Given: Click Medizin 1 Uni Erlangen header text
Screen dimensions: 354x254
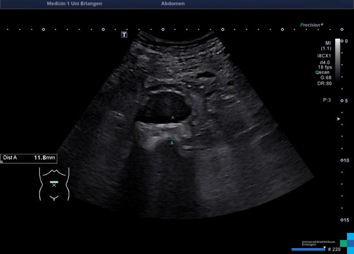Looking at the screenshot, I should pos(74,4).
